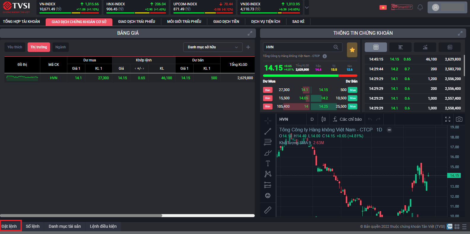This screenshot has height=234, width=470.
Task: Toggle the HVN favorite star
Action: tap(352, 50)
